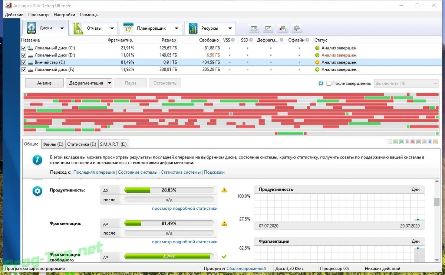Viewport: 445px width, 275px height.
Task: Follow the Статистика системы link
Action: pos(181,172)
